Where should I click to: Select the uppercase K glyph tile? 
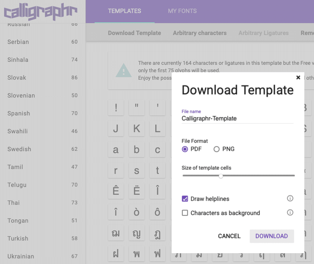(x=137, y=129)
